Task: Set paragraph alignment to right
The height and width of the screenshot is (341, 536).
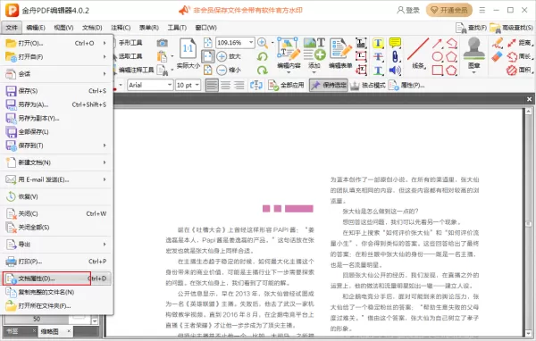Action: [239, 85]
